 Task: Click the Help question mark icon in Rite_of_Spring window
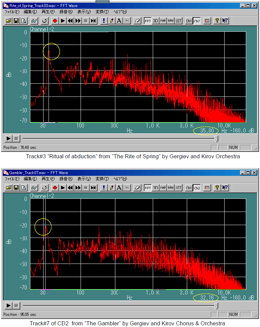point(217,21)
